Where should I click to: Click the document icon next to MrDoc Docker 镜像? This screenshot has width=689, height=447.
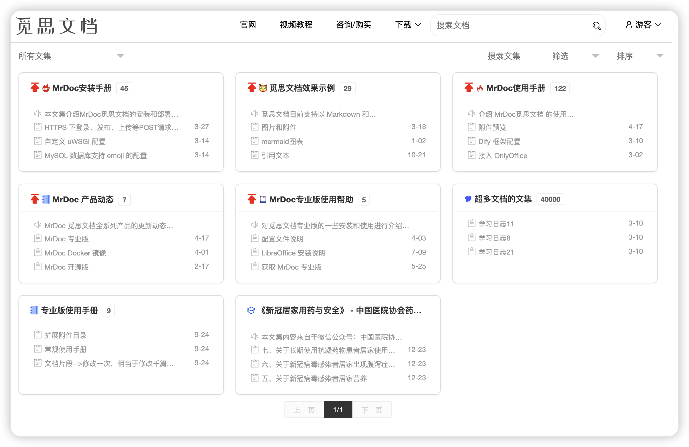38,252
